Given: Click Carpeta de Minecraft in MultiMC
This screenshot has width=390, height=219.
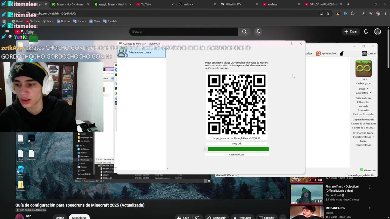Looking at the screenshot, I should tap(363, 120).
